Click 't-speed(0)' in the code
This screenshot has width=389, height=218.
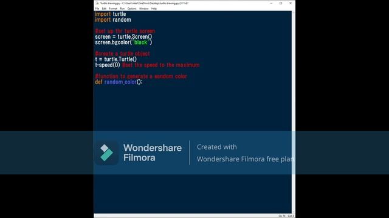tap(108, 65)
